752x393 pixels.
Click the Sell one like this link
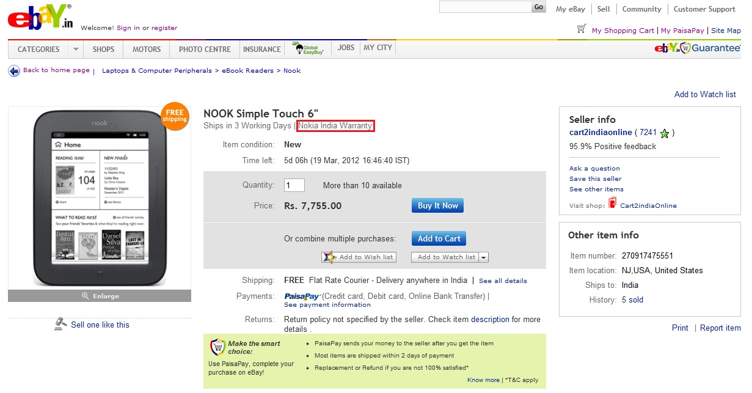pyautogui.click(x=100, y=325)
